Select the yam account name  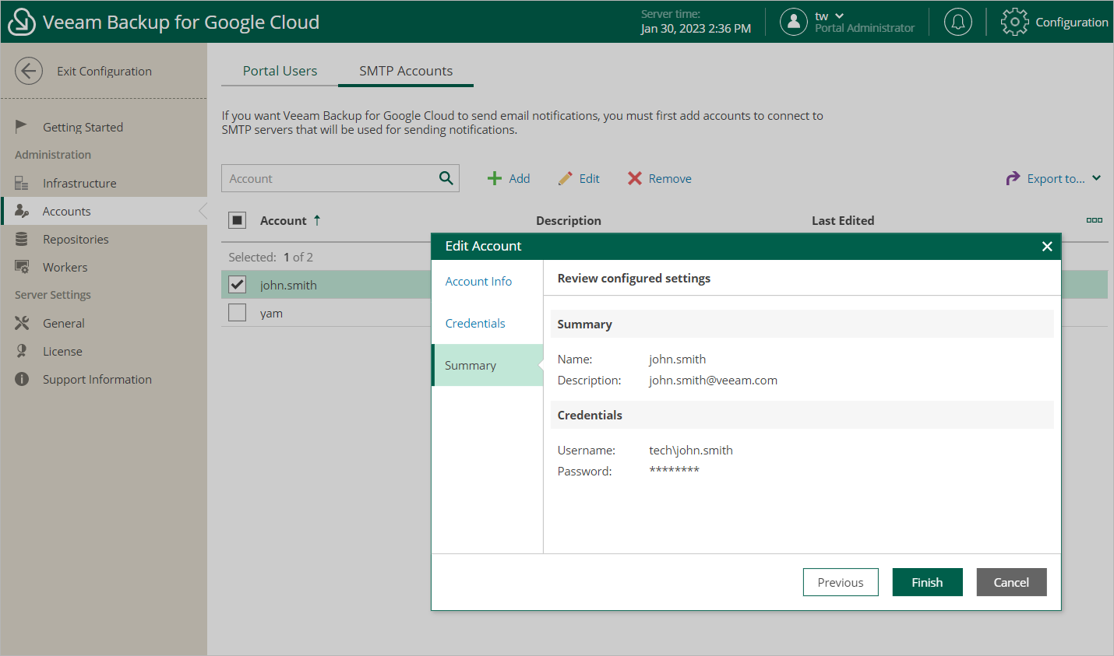[271, 313]
